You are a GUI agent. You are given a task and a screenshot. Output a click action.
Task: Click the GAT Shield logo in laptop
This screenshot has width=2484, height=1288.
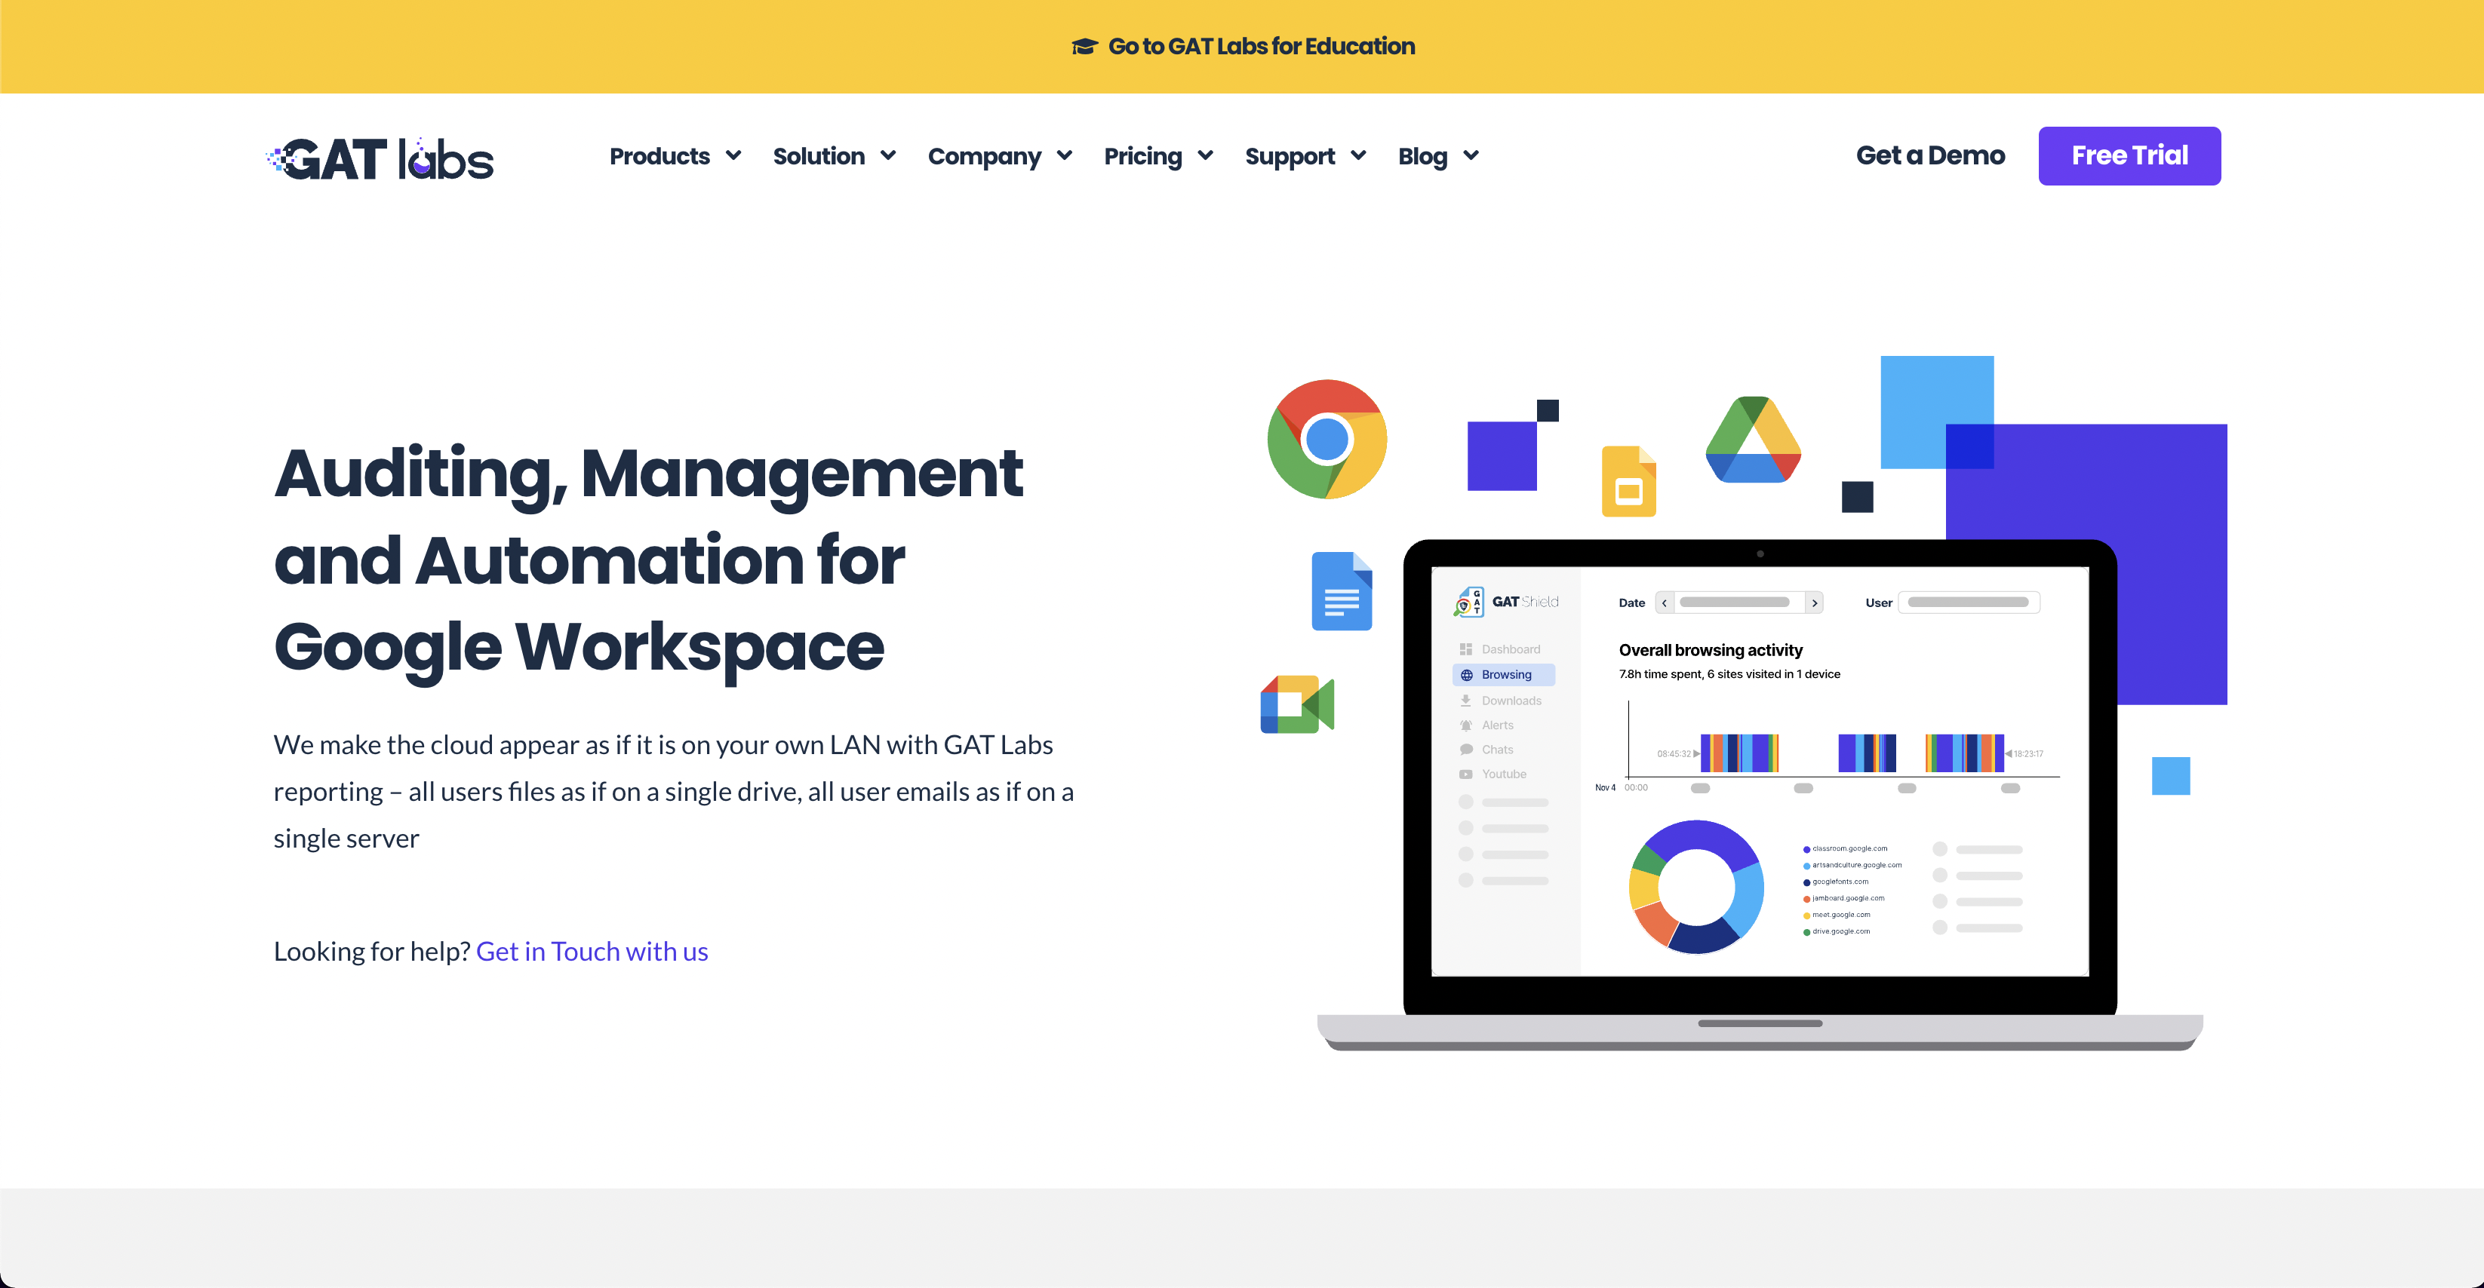click(x=1505, y=602)
